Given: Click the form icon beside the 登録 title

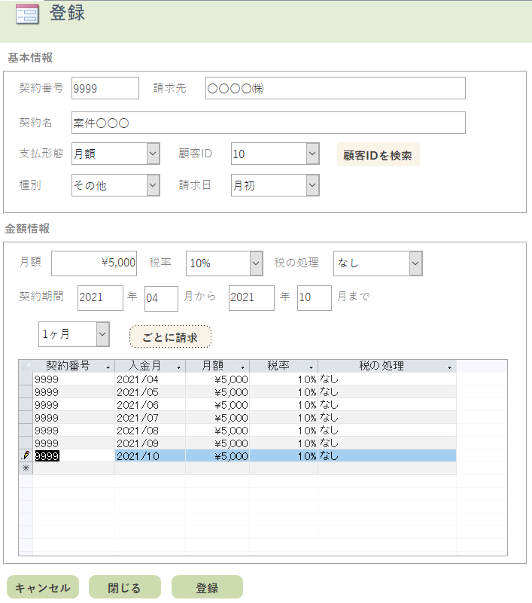Looking at the screenshot, I should [x=27, y=14].
